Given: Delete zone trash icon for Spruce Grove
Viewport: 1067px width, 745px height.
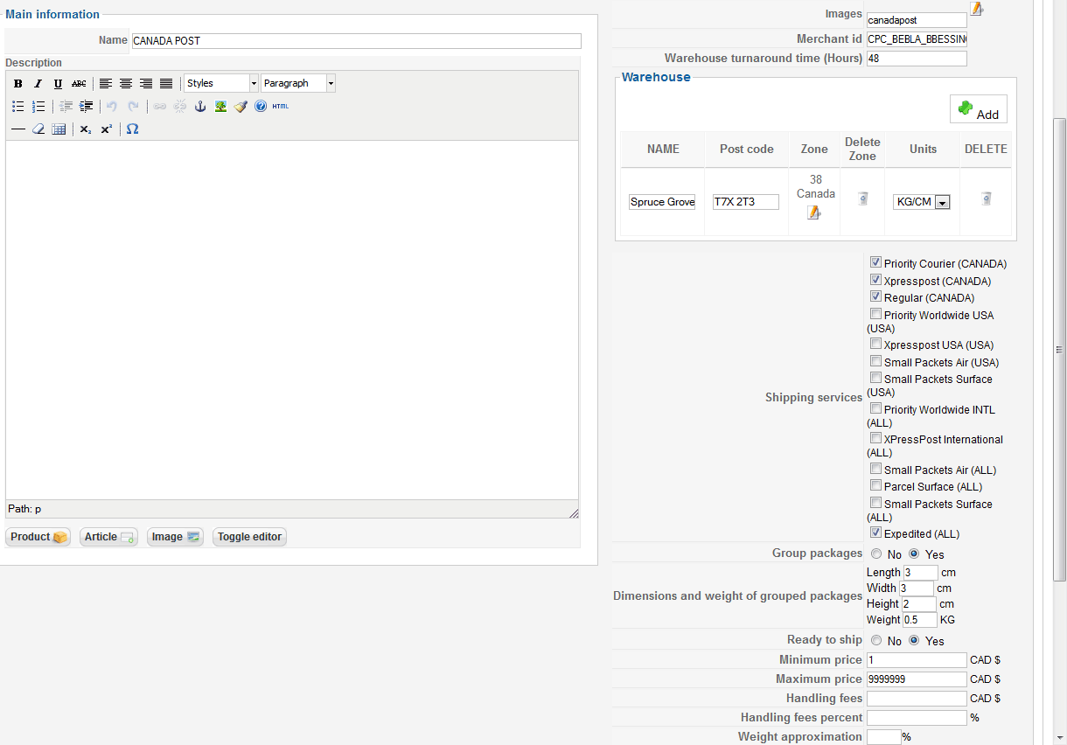Looking at the screenshot, I should click(x=862, y=199).
